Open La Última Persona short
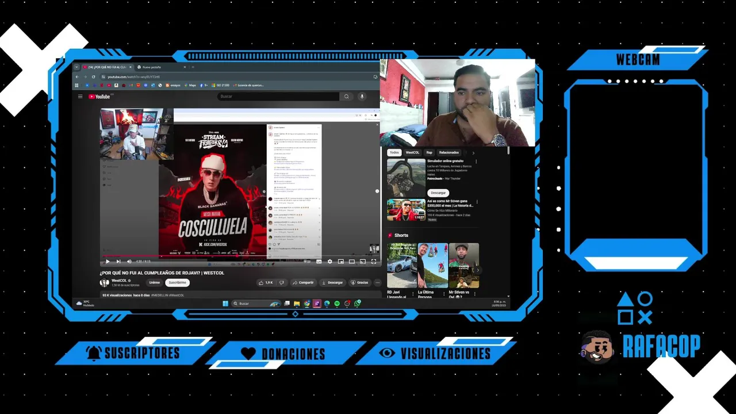This screenshot has width=736, height=414. point(432,265)
